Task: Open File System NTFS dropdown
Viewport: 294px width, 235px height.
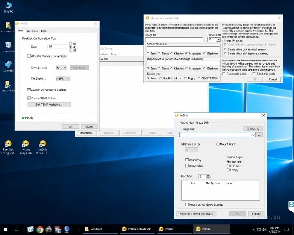Action: [x=63, y=78]
